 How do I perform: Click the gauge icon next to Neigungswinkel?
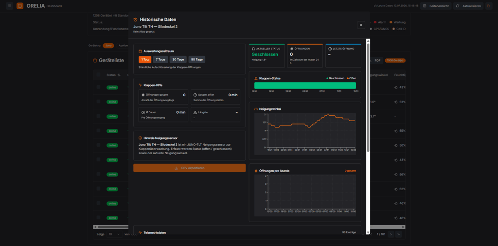[256, 109]
